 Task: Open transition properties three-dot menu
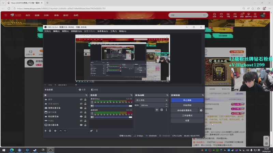click(x=166, y=110)
